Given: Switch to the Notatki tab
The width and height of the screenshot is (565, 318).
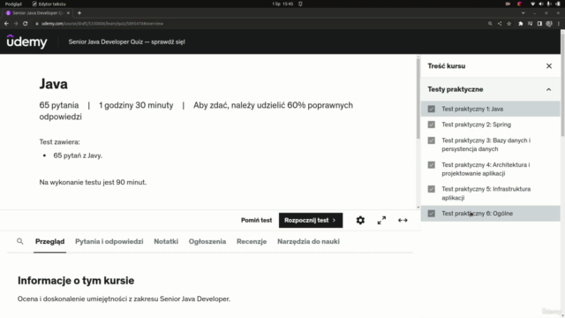Looking at the screenshot, I should tap(166, 241).
